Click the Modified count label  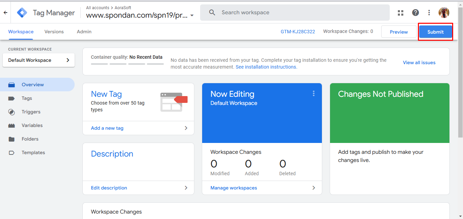tap(220, 174)
